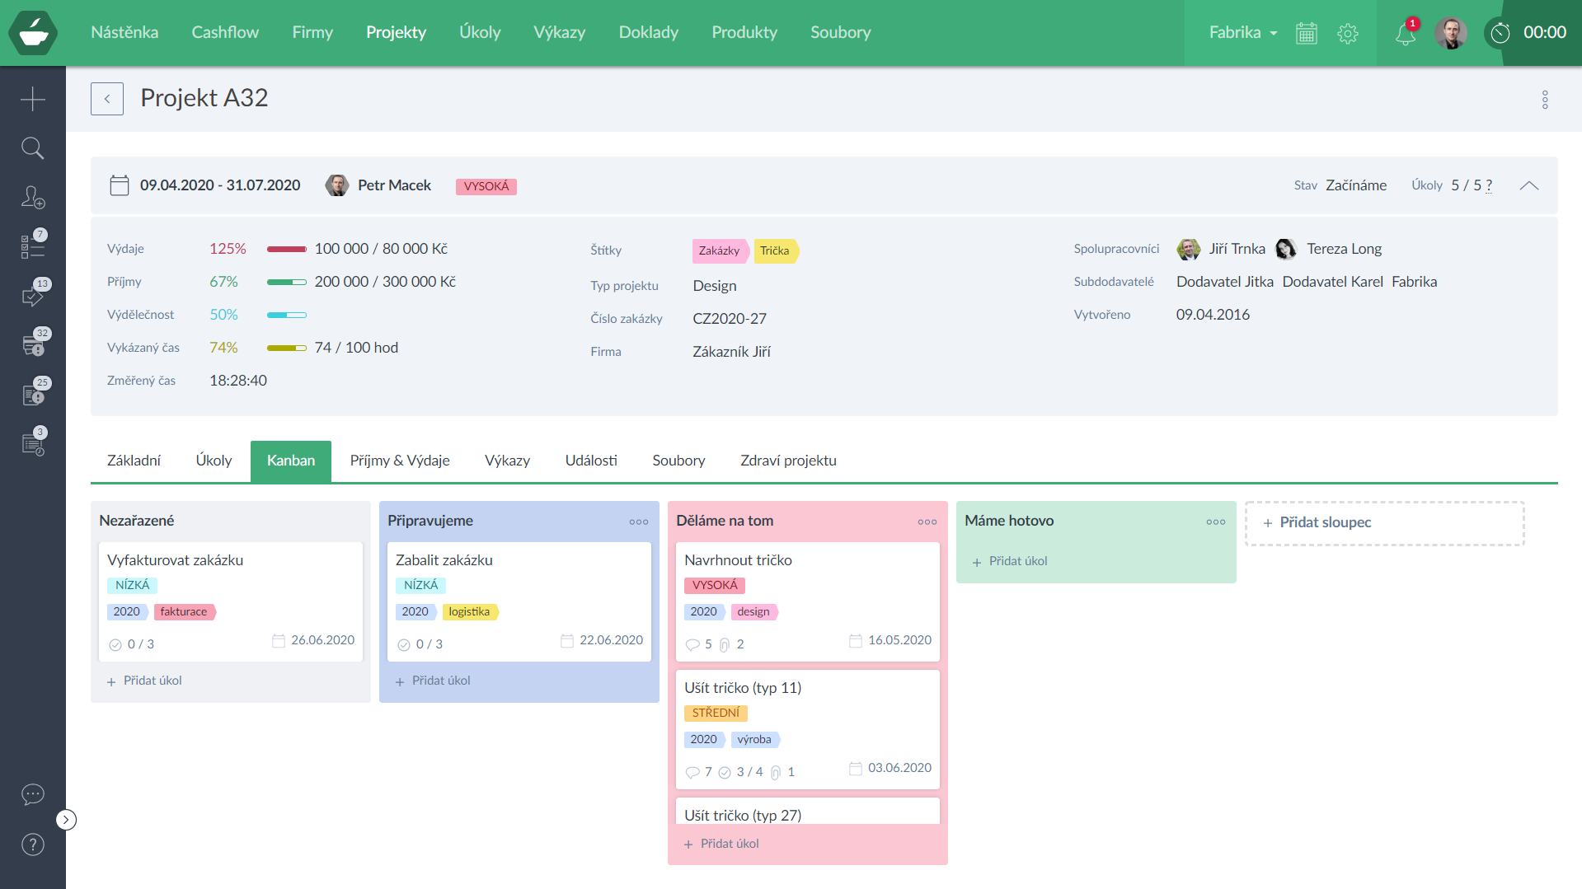Open the chat bubble icon in sidebar
Image resolution: width=1582 pixels, height=889 pixels.
pyautogui.click(x=32, y=794)
